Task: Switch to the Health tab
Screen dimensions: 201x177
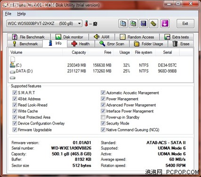Action: (81, 44)
